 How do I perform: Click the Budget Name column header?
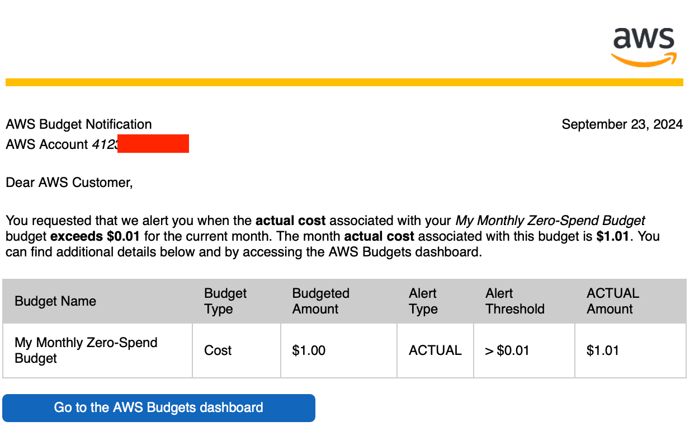pyautogui.click(x=55, y=301)
